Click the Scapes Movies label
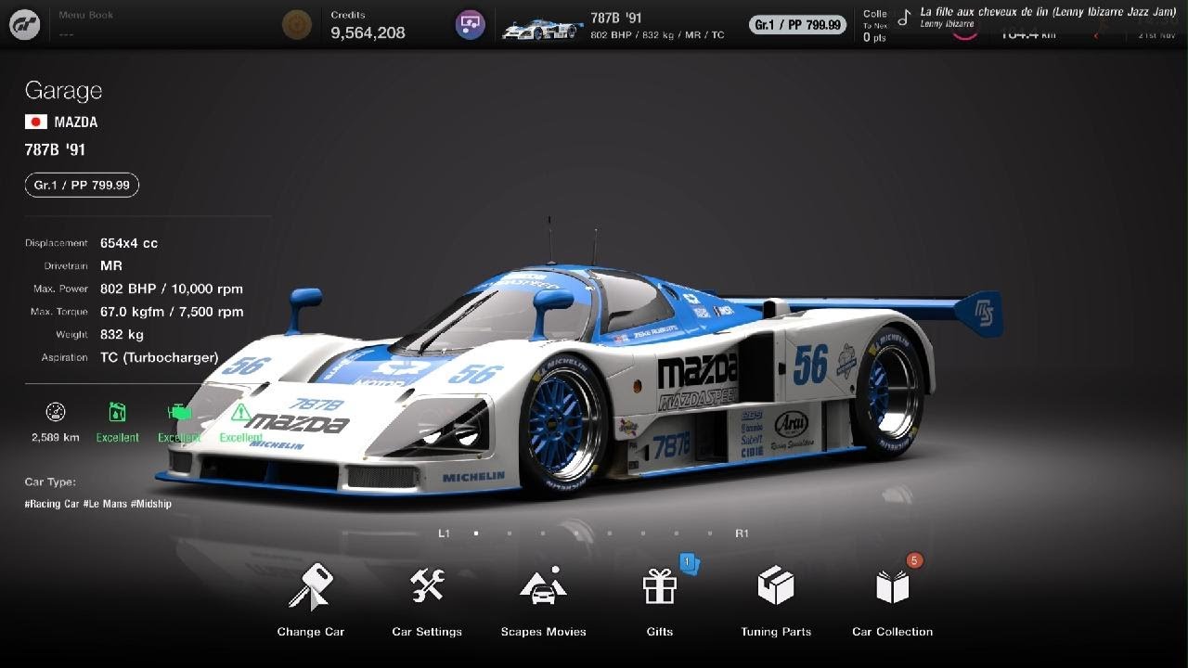This screenshot has width=1188, height=668. [x=544, y=632]
